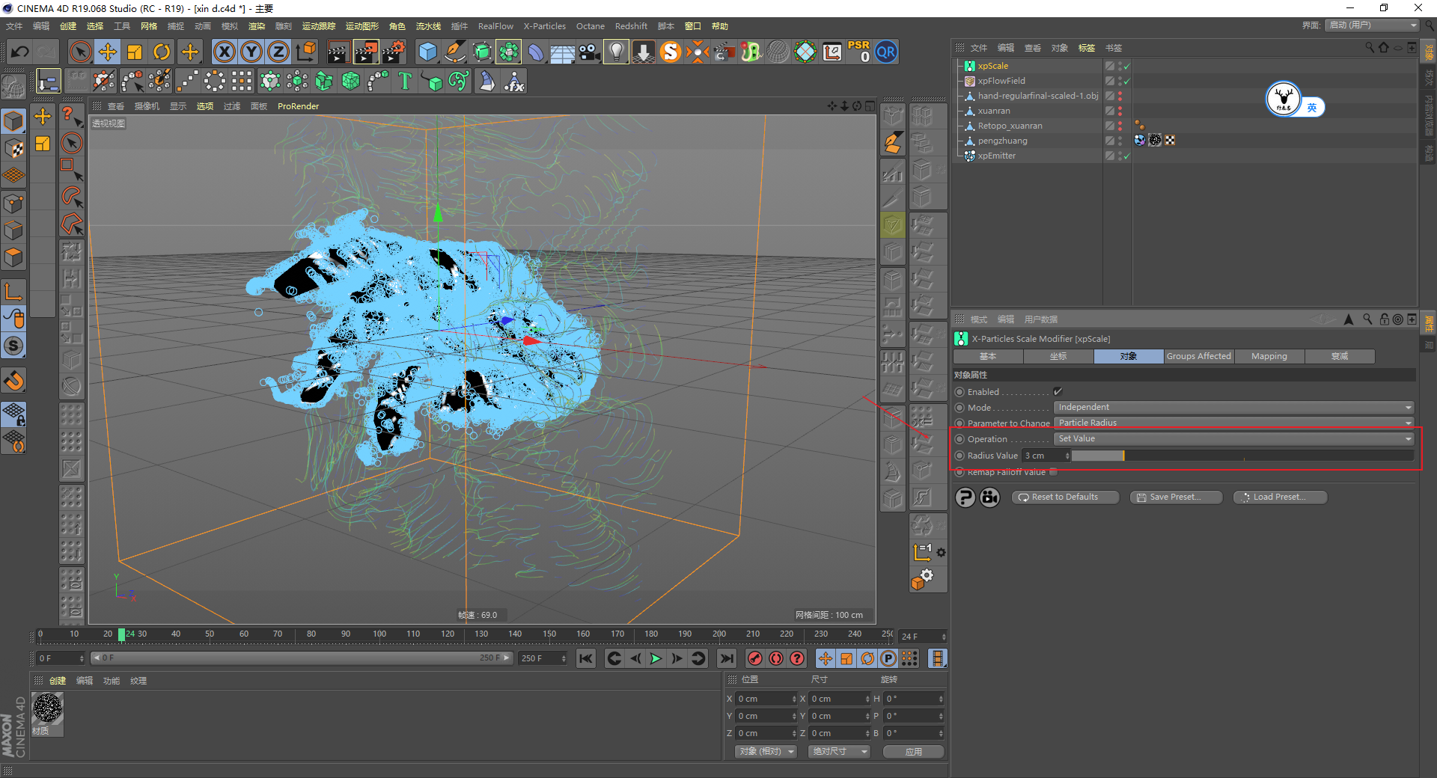Switch to the Groups Affected tab
Image resolution: width=1437 pixels, height=778 pixels.
[x=1198, y=356]
